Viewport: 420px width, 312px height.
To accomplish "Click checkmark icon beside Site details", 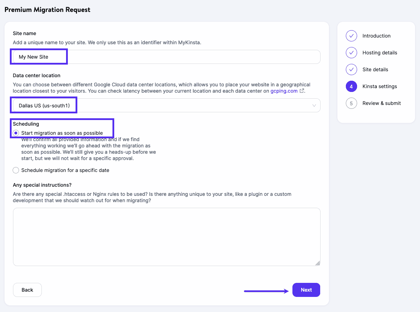I will [x=351, y=69].
